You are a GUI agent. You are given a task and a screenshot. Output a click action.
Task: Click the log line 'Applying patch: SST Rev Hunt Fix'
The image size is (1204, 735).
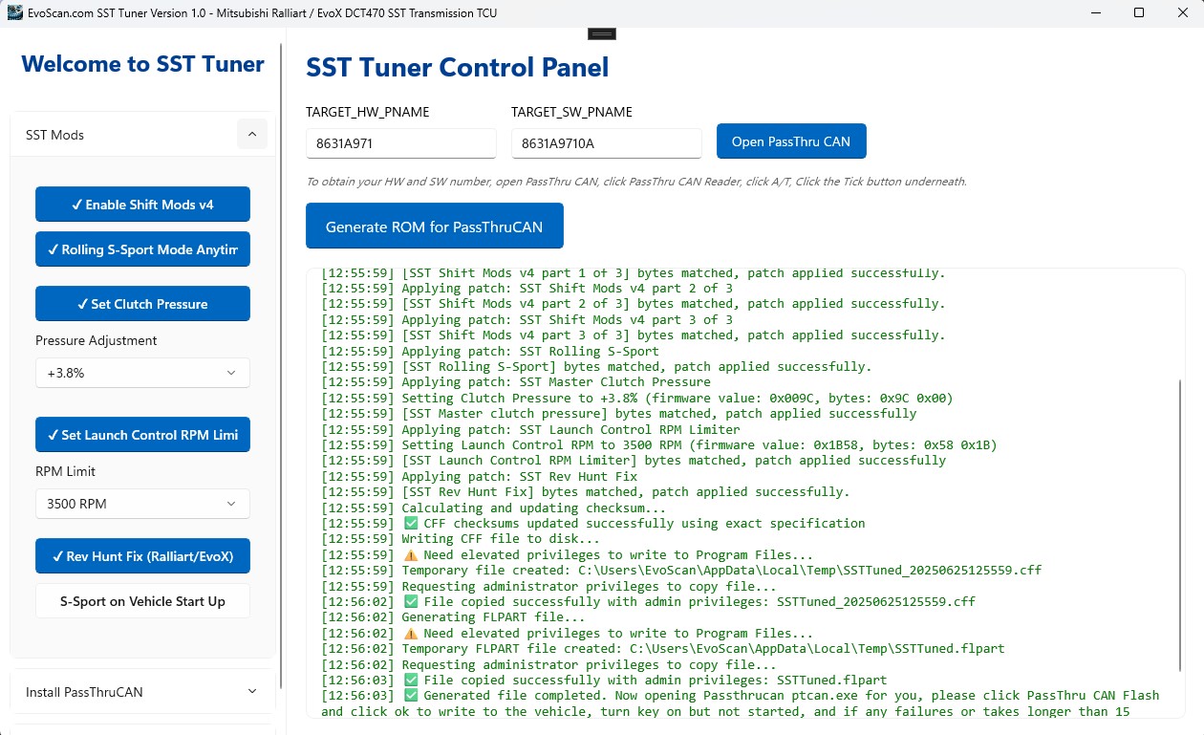(479, 476)
